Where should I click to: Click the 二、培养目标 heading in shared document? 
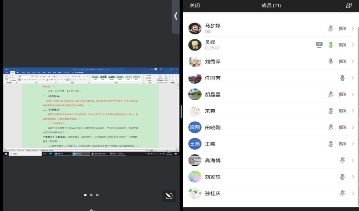(x=51, y=96)
